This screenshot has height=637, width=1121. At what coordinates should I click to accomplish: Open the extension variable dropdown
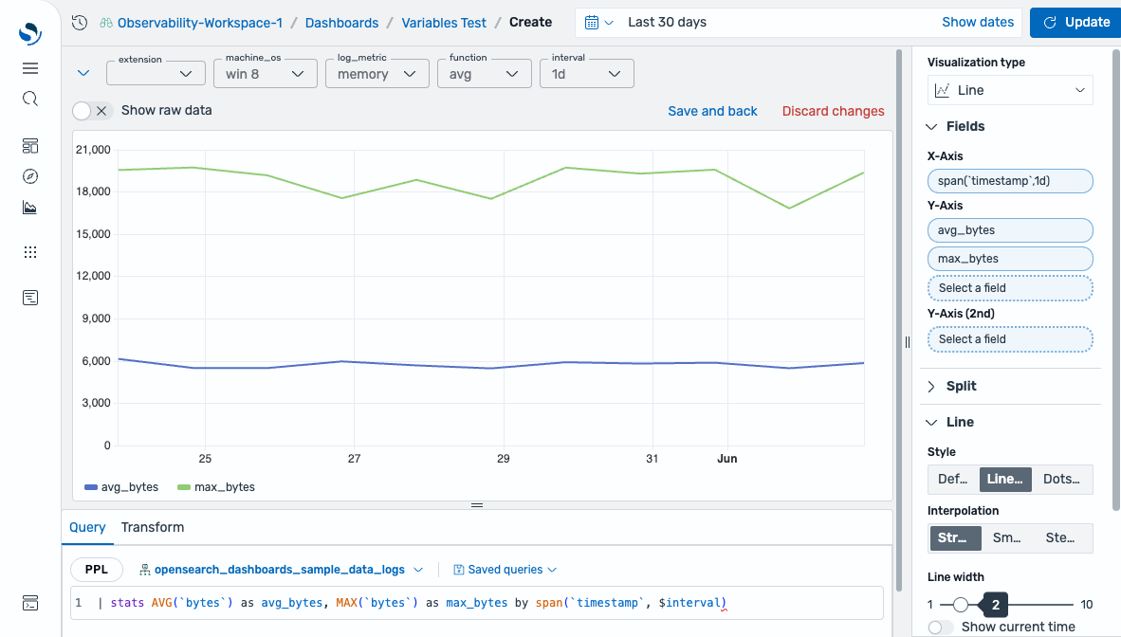click(x=156, y=74)
